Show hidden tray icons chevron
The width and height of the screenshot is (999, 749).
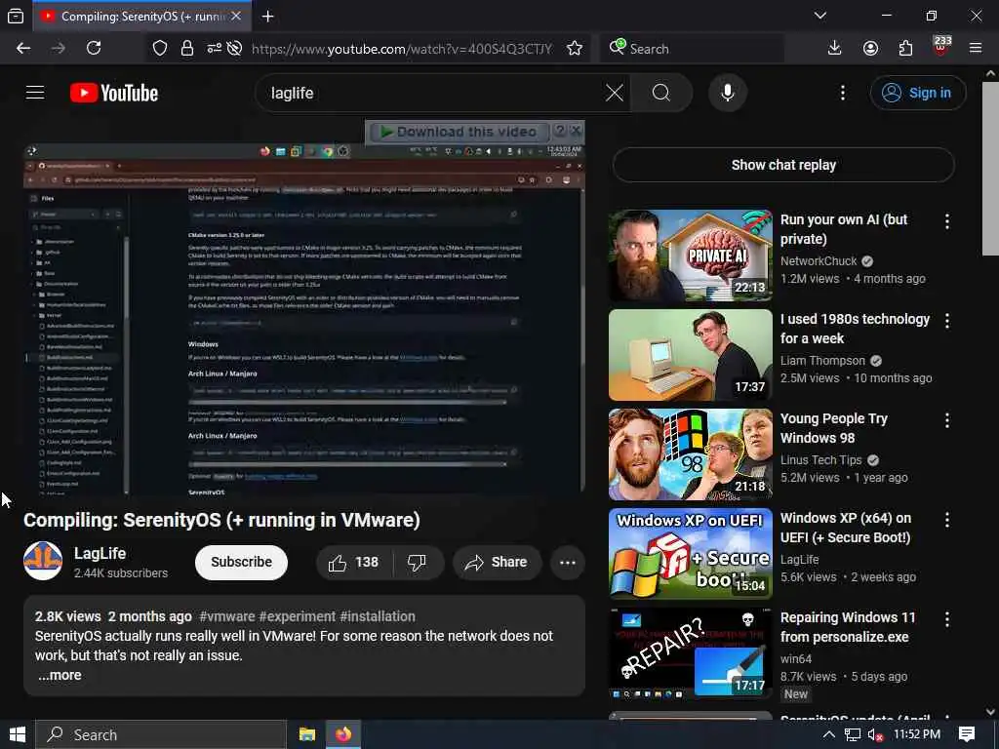(x=829, y=734)
